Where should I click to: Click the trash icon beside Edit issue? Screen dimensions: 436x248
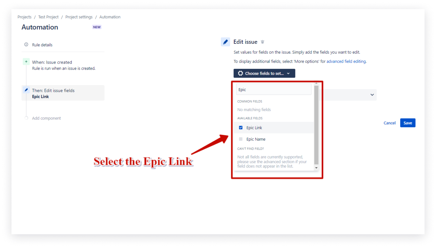point(262,42)
